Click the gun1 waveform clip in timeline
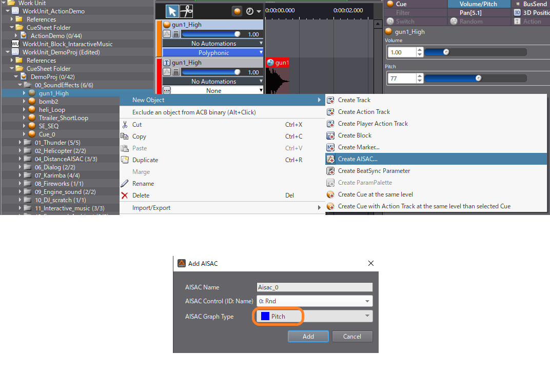The width and height of the screenshot is (550, 372). pyautogui.click(x=278, y=76)
